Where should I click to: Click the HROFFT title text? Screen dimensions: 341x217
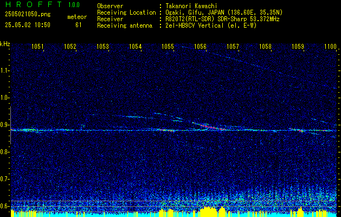click(34, 4)
